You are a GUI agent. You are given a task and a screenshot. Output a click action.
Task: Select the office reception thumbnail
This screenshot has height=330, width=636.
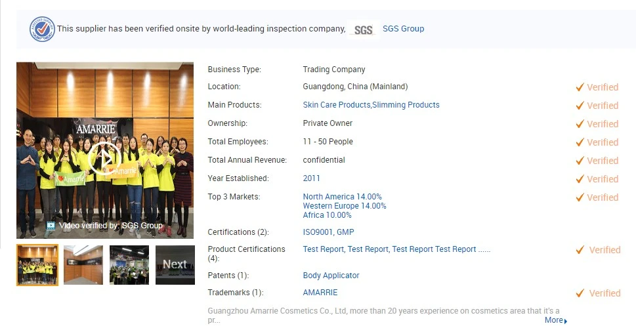[x=83, y=265]
